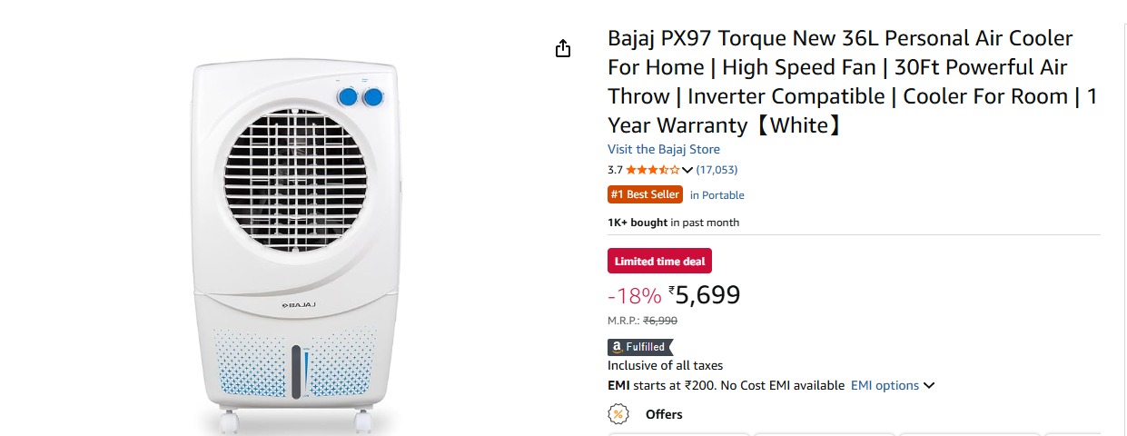Click the Amazon Fulfilled badge
1127x436 pixels.
click(x=640, y=347)
